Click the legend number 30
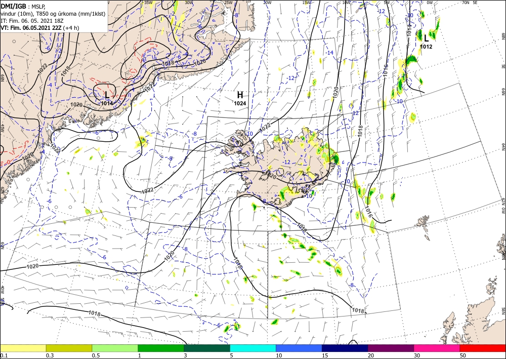Screen dimensions: 506x359 tap(417, 355)
